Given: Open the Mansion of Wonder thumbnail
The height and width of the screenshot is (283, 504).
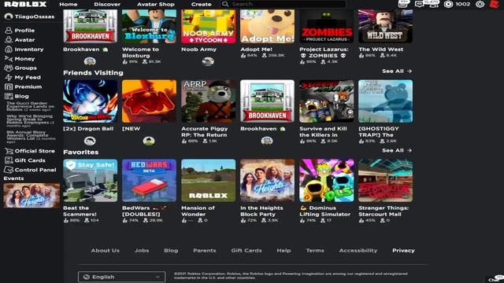Looking at the screenshot, I should coord(208,180).
